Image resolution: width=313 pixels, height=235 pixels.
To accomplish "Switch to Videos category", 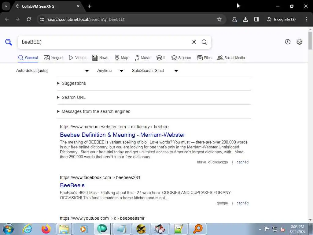I will pyautogui.click(x=77, y=58).
